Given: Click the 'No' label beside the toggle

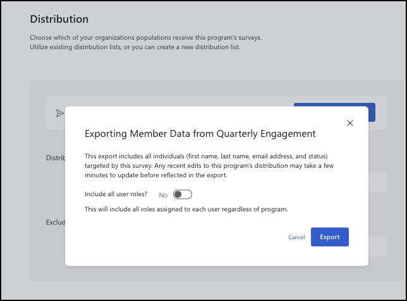Looking at the screenshot, I should pos(163,195).
